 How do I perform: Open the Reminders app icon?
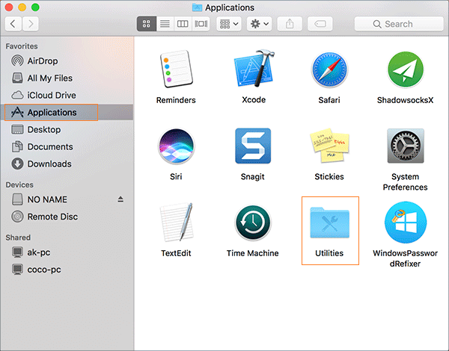[x=177, y=69]
